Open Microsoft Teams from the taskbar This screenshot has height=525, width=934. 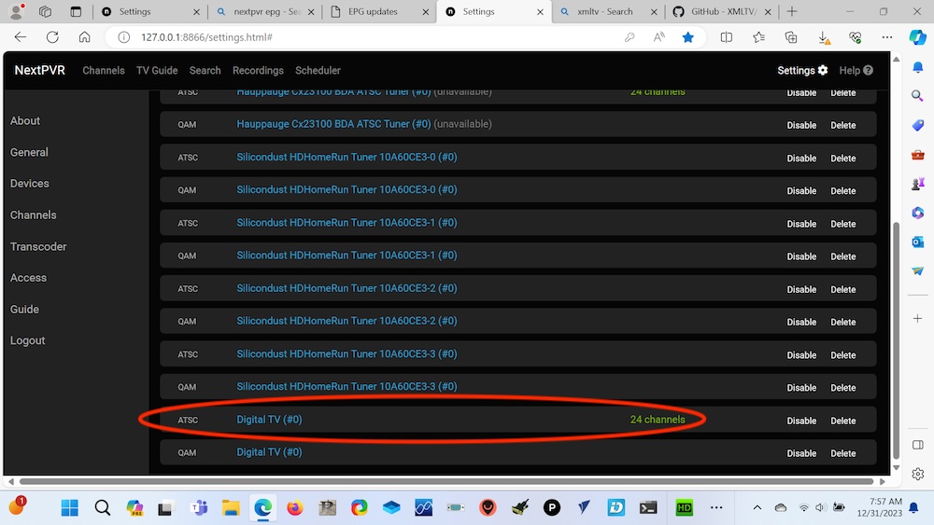(x=199, y=508)
